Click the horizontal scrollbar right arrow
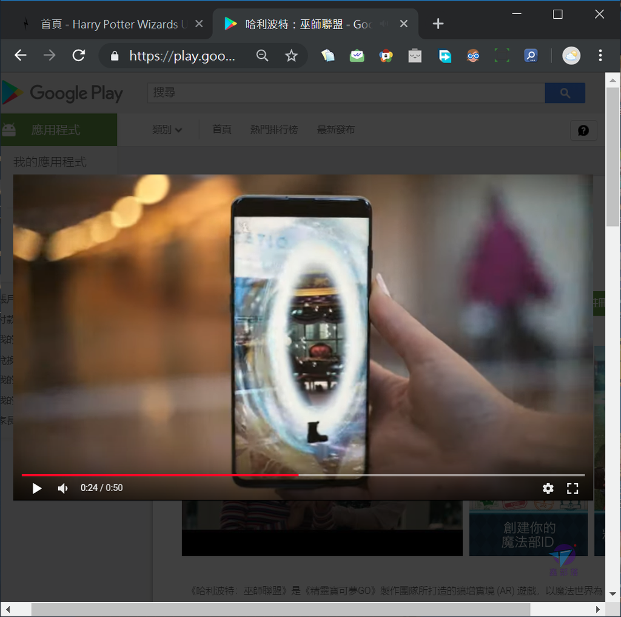 coord(597,609)
